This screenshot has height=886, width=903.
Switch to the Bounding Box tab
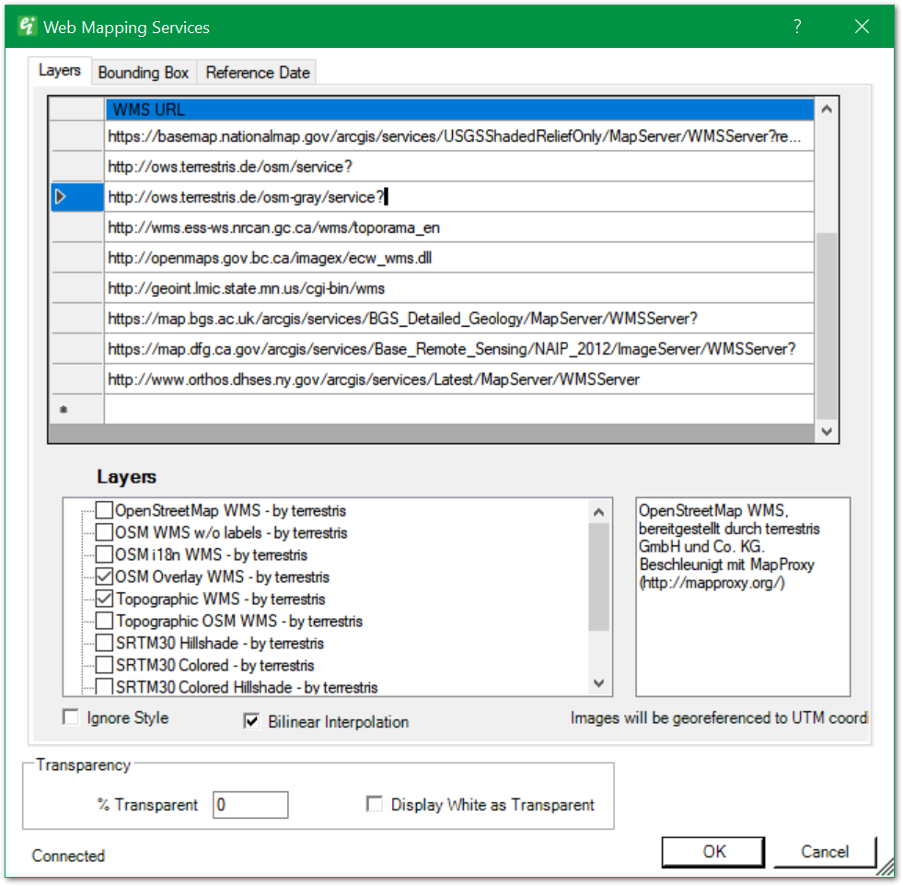tap(144, 73)
